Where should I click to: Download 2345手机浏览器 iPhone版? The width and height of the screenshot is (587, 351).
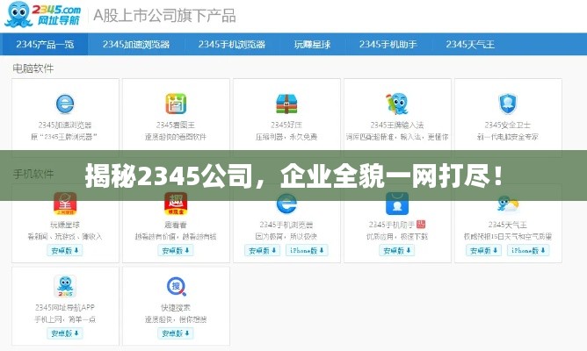(x=307, y=250)
